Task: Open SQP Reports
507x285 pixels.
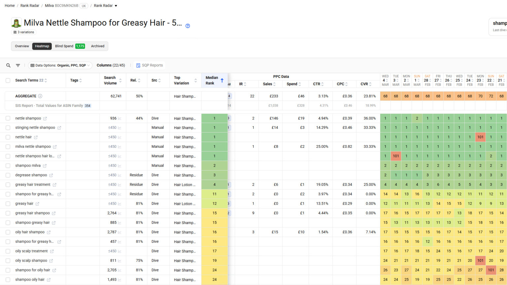Action: [150, 65]
